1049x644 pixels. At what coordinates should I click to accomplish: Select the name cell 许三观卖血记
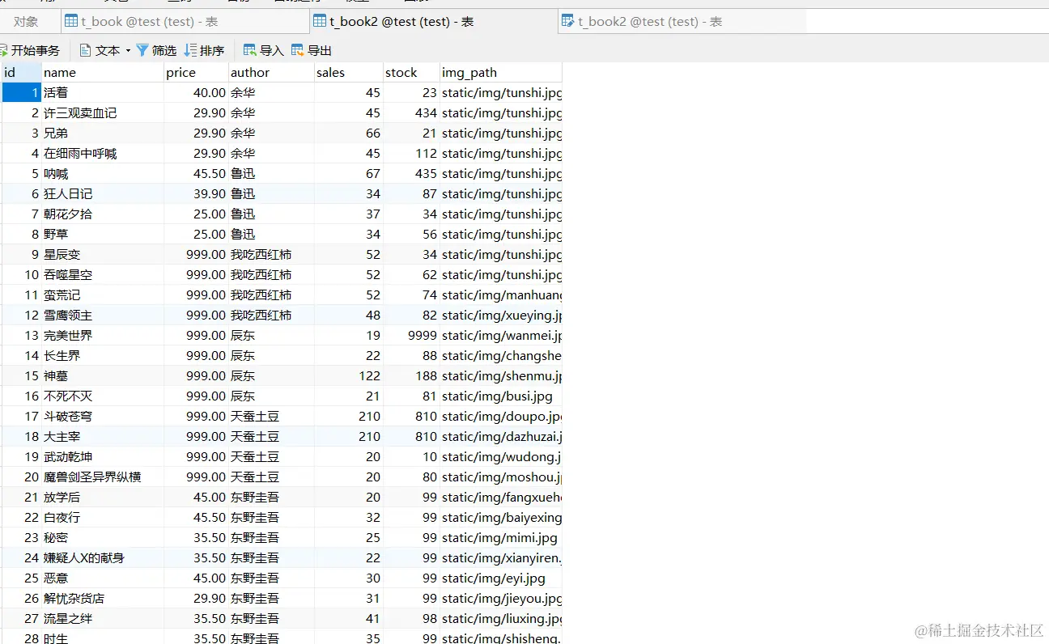point(102,112)
